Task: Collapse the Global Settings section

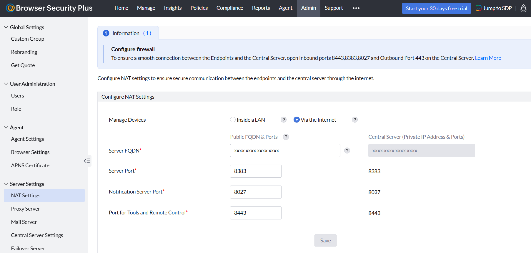Action: pos(6,27)
